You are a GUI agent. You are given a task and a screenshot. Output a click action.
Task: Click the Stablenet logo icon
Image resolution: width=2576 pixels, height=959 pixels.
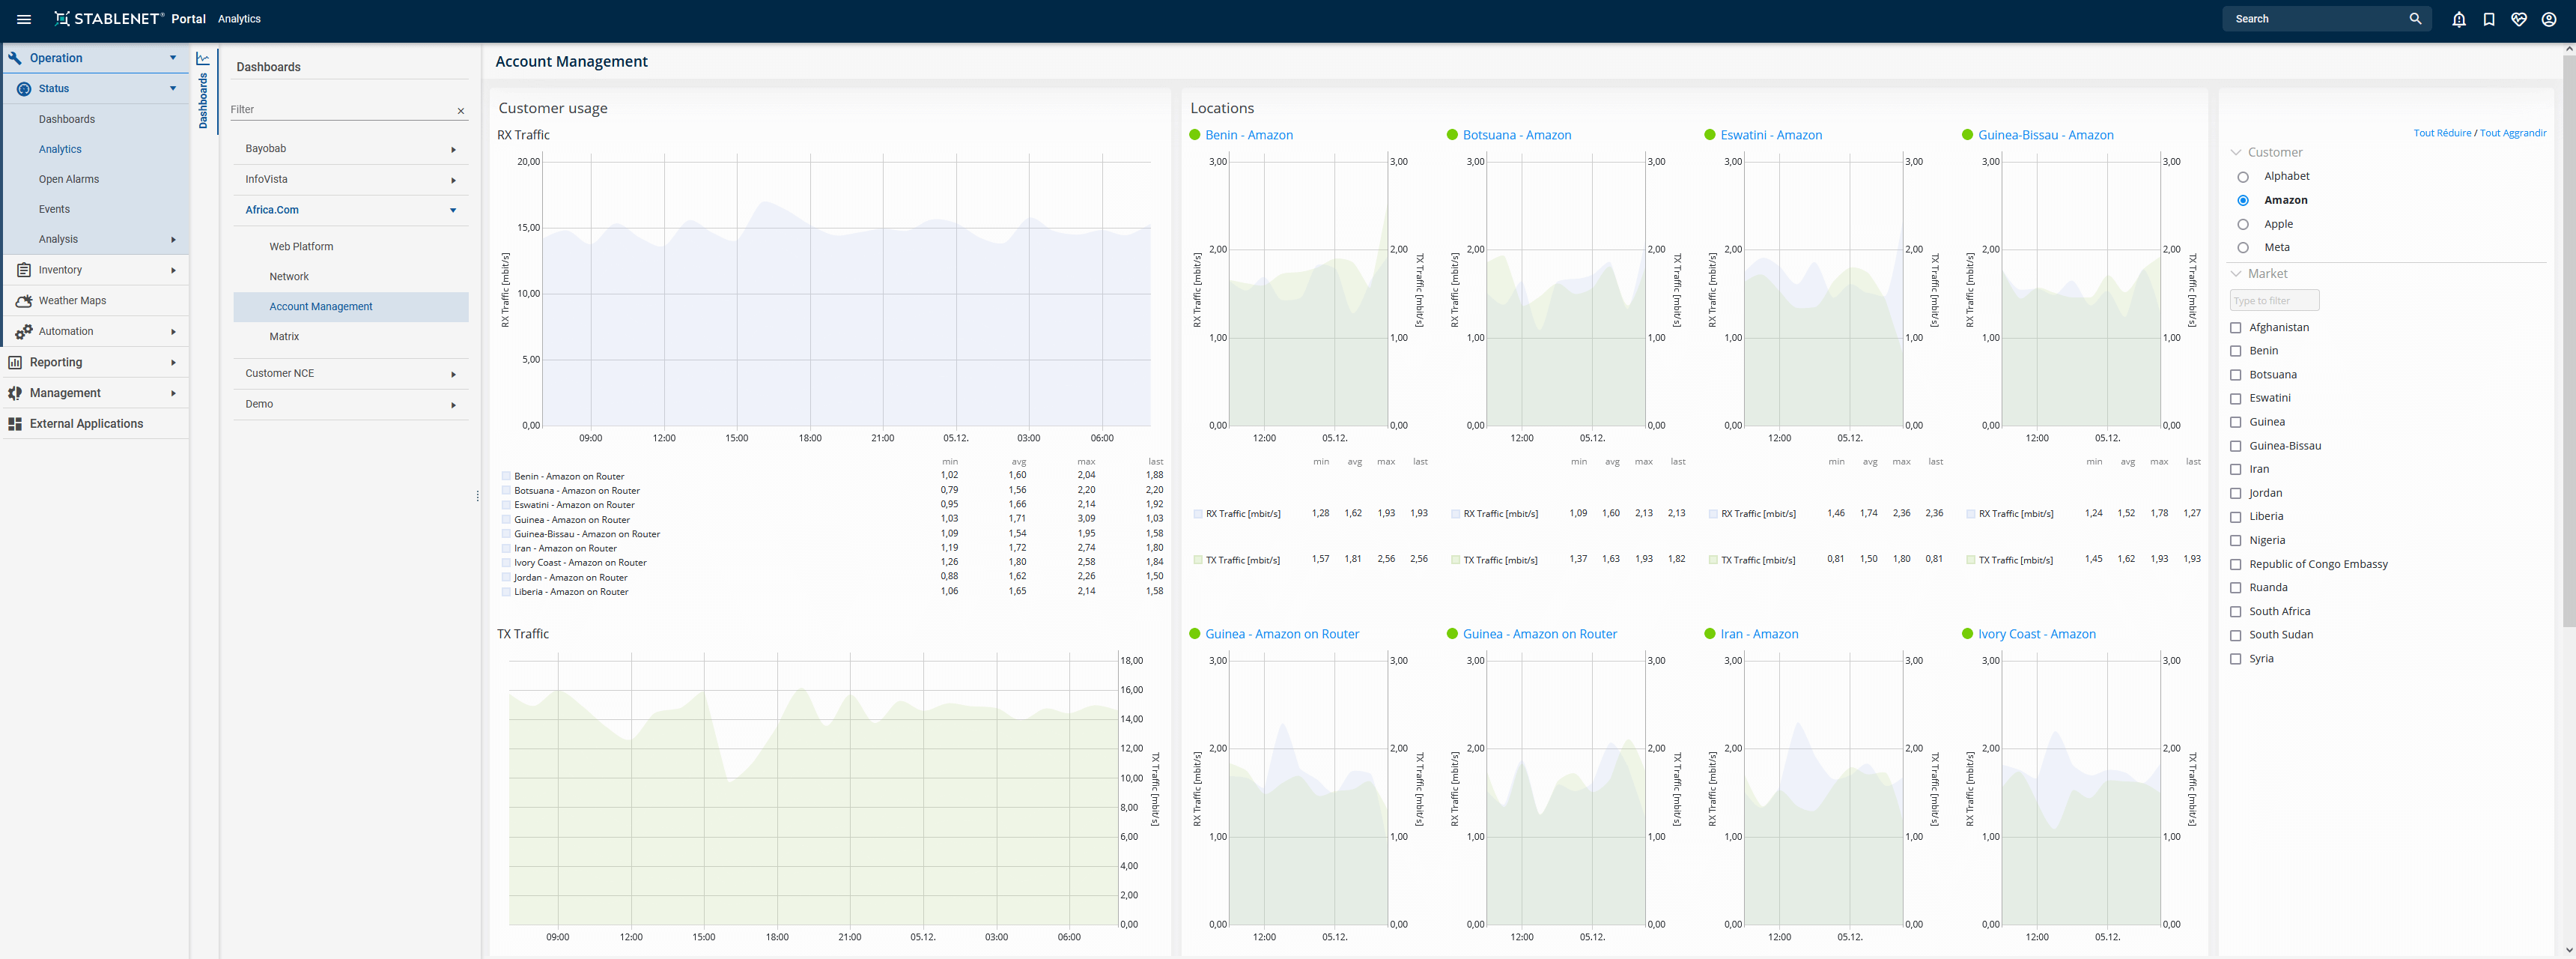click(62, 19)
